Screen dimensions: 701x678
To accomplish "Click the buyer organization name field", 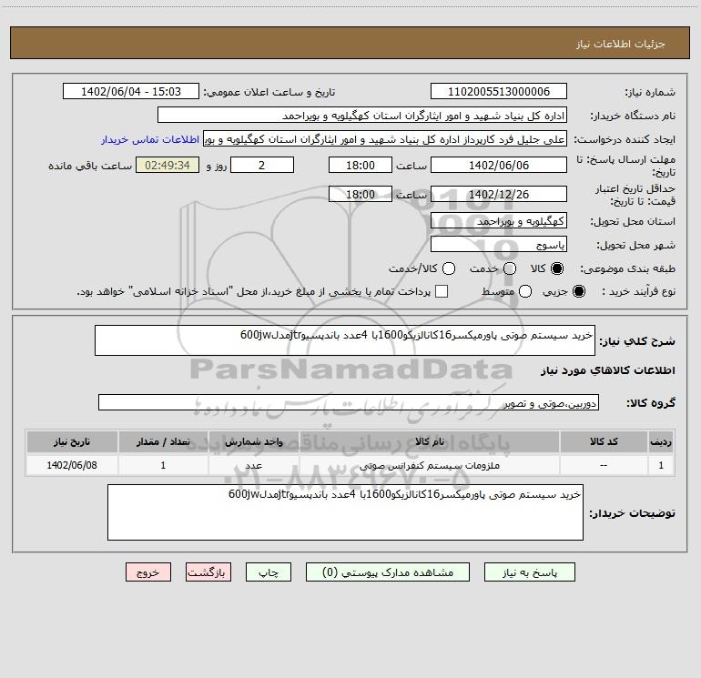I will 362,116.
